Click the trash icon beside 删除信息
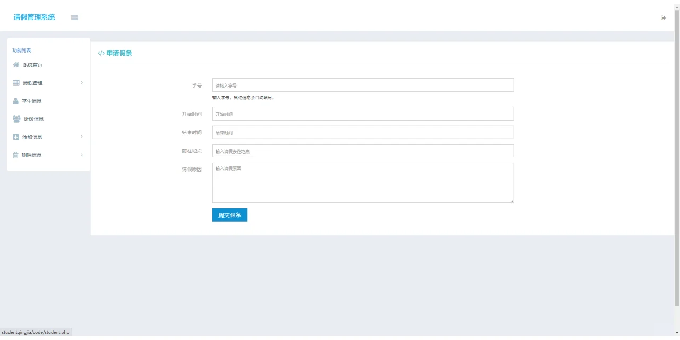This screenshot has height=340, width=680. coord(16,155)
